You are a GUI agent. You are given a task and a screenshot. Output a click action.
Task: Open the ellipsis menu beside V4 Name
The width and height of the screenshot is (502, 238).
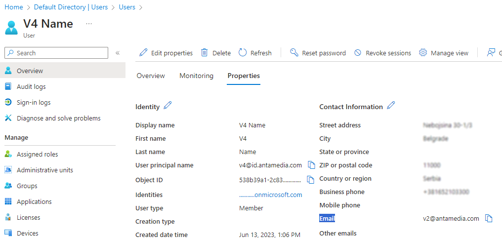pyautogui.click(x=89, y=24)
